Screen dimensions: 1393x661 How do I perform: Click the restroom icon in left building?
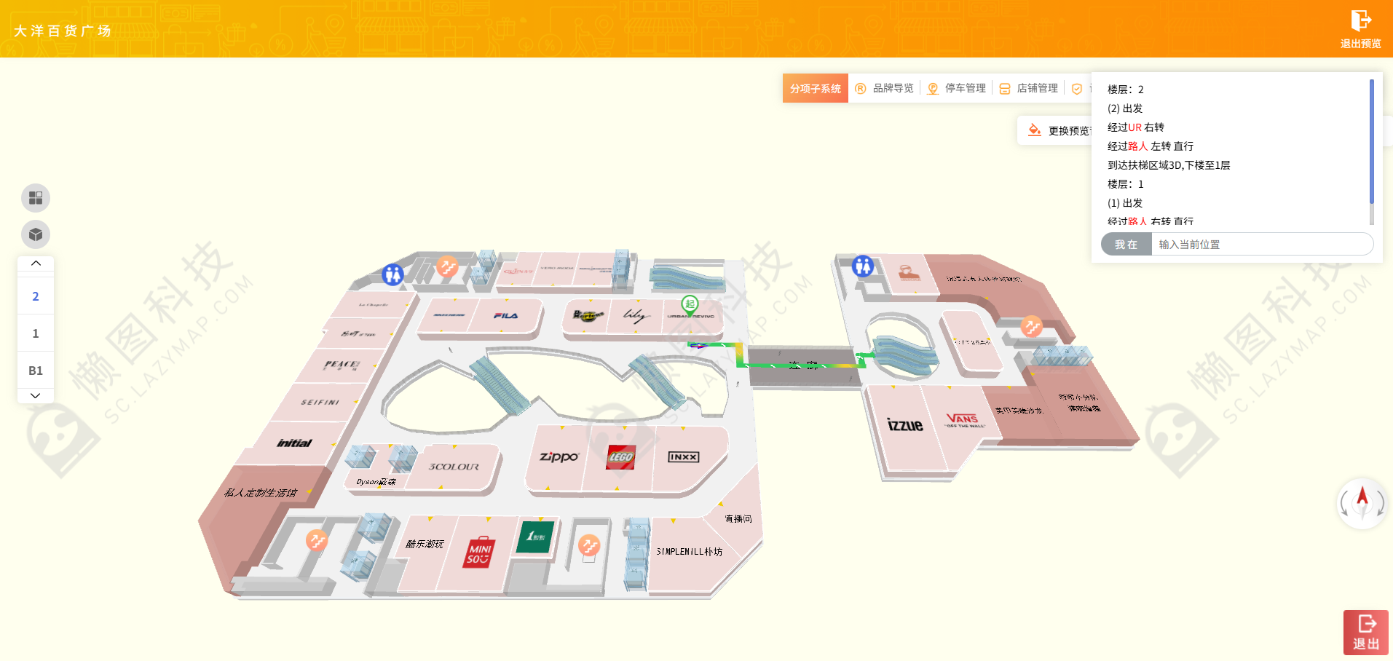pyautogui.click(x=392, y=274)
